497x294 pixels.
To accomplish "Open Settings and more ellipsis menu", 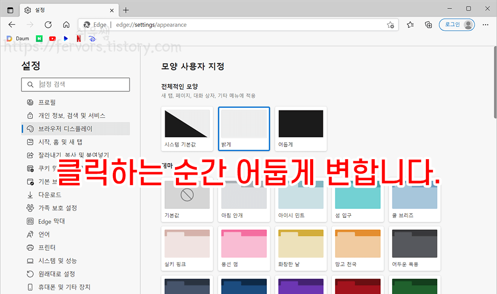I will point(485,25).
